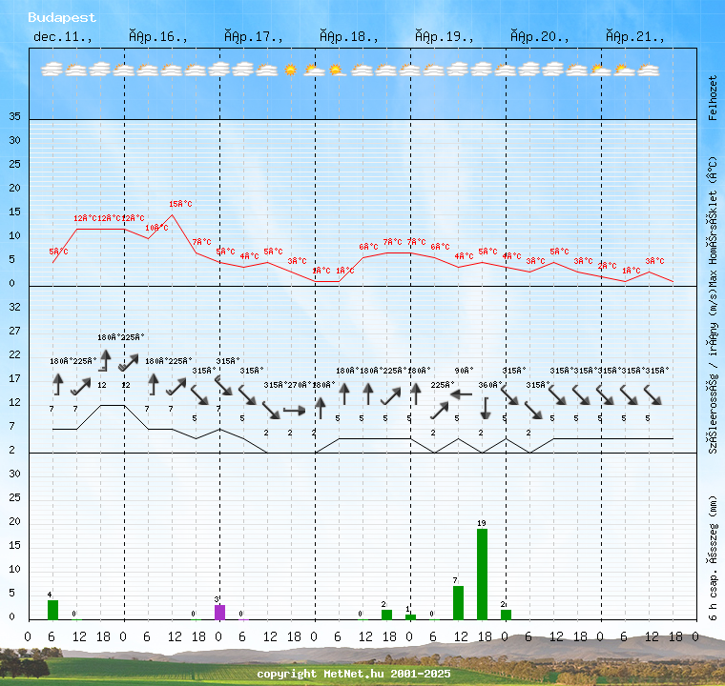725x686 pixels.
Task: Click the last cloud icon in Felhozet row
Action: (649, 70)
